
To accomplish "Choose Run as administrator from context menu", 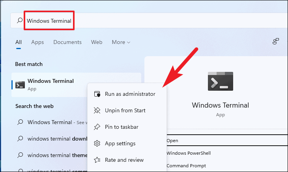I will pyautogui.click(x=127, y=94).
